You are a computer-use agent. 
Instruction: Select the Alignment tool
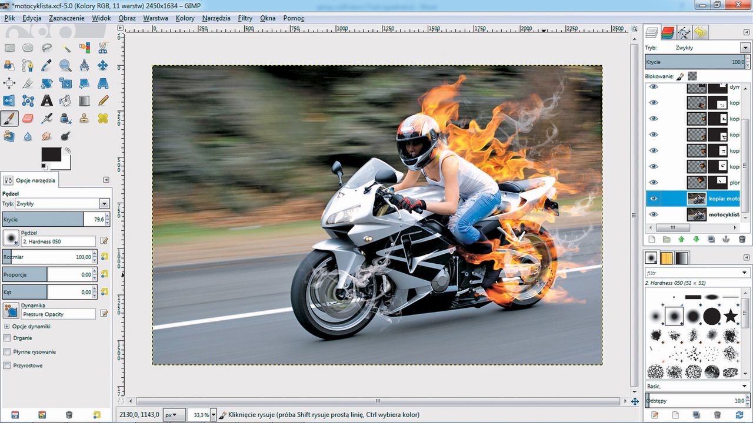click(9, 83)
